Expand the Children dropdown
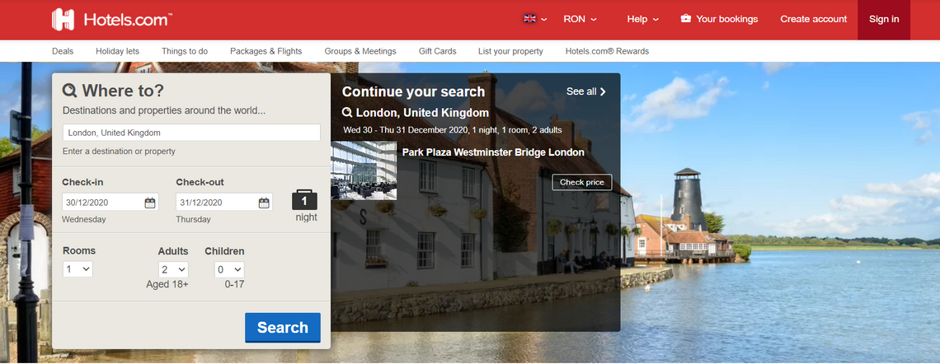The image size is (940, 364). (229, 269)
